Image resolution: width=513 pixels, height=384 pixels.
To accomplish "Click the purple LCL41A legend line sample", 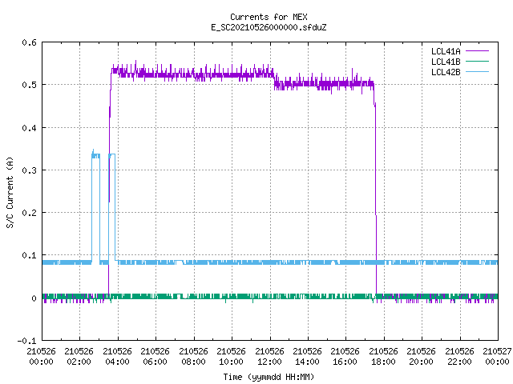I will (x=477, y=51).
